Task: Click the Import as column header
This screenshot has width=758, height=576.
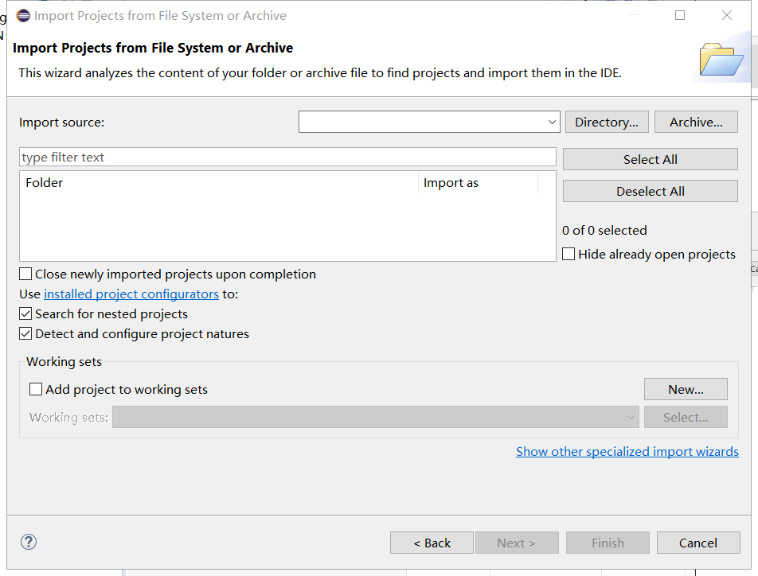Action: coord(451,183)
